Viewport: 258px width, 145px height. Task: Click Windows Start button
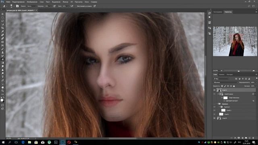coord(3,142)
